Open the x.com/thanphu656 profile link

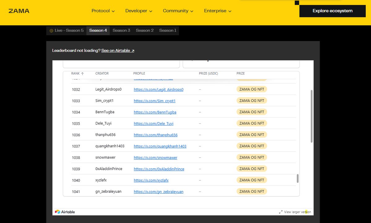click(x=156, y=135)
